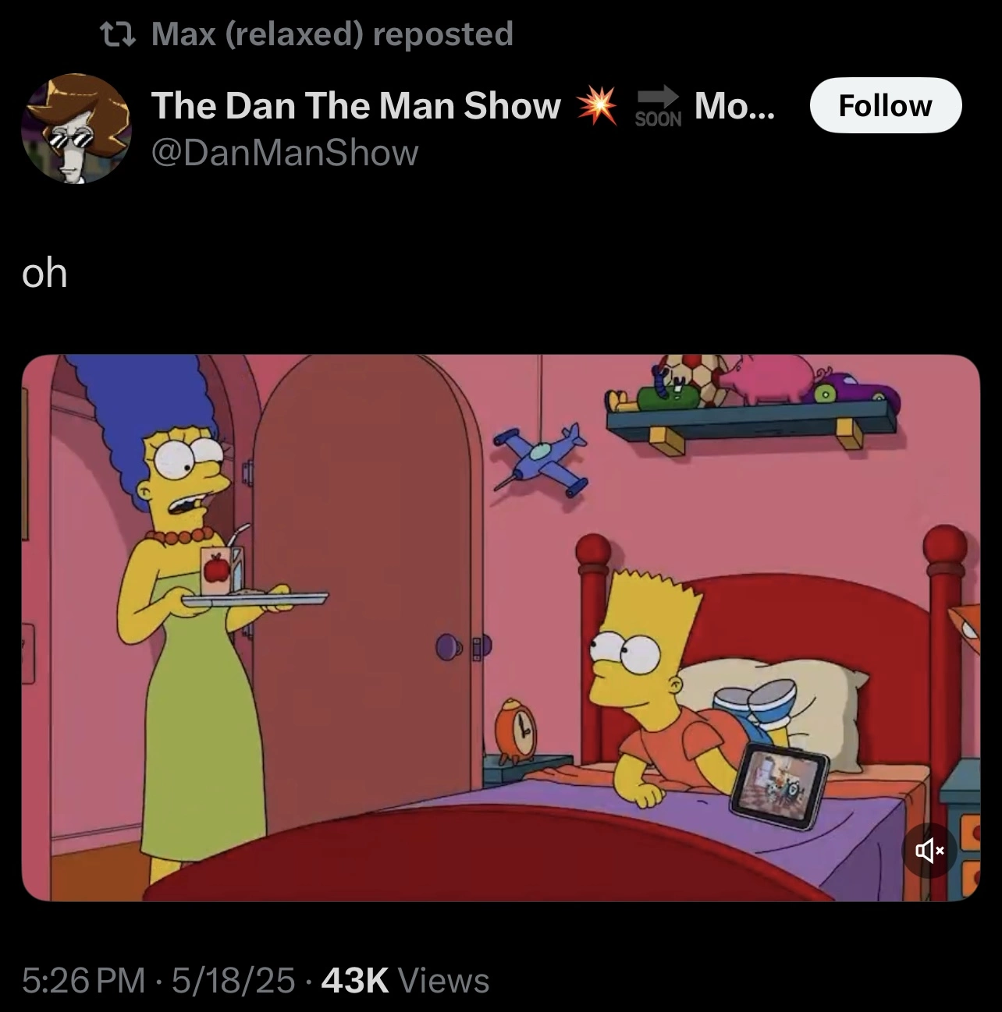This screenshot has width=1002, height=1012.
Task: Click the truncated Mo... name text
Action: coord(734,105)
